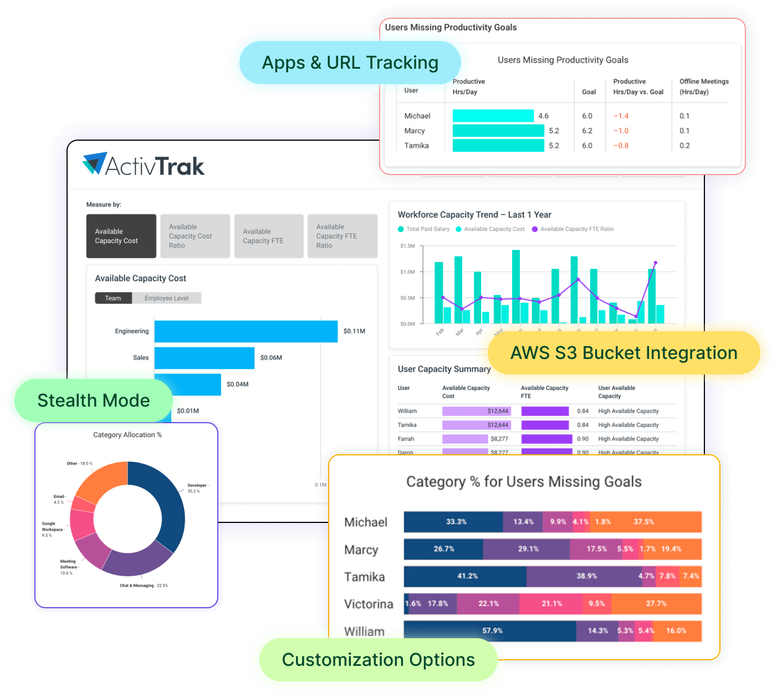Click Michael's 37.5% orange segment
Viewport: 777px width, 698px height.
point(646,522)
